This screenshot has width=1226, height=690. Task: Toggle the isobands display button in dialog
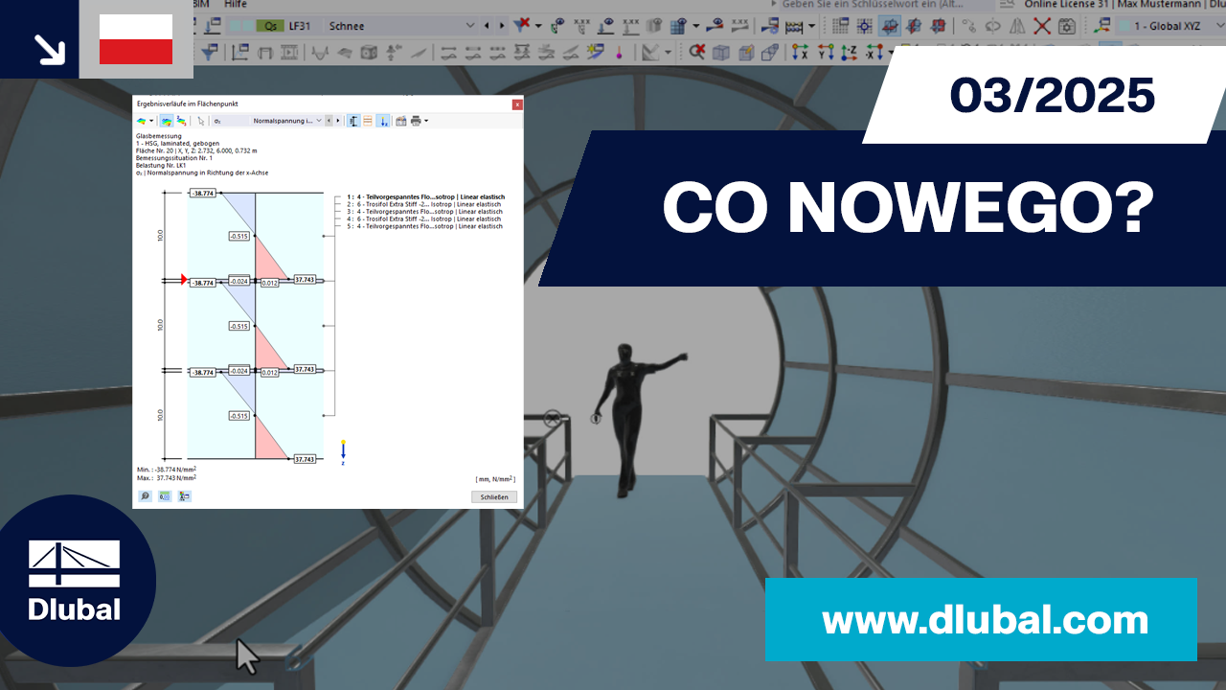coord(167,121)
